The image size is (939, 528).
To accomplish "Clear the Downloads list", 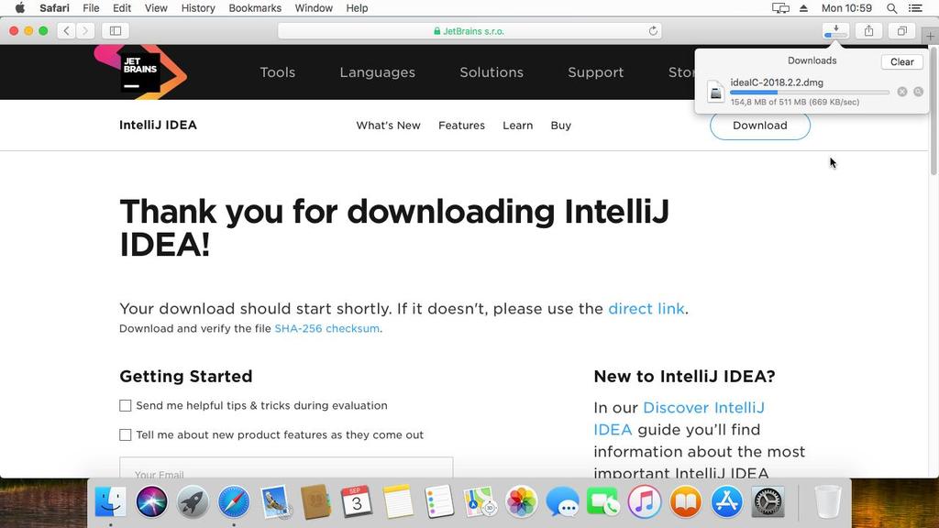I will click(x=902, y=61).
